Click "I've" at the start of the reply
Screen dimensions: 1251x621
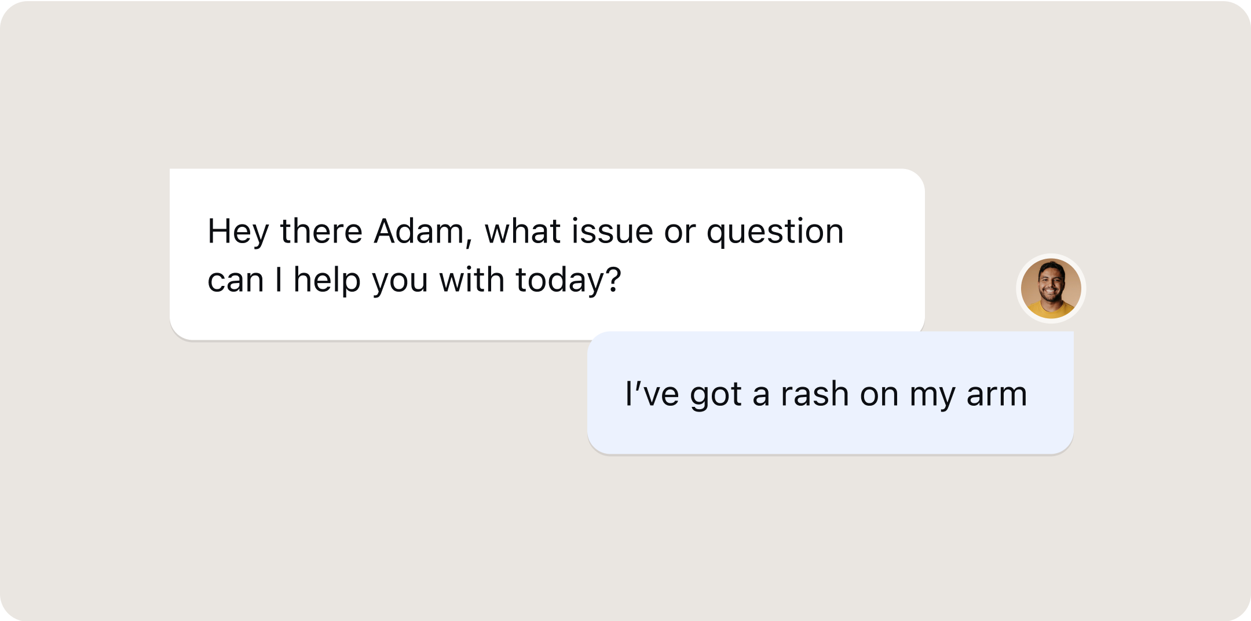tap(652, 395)
